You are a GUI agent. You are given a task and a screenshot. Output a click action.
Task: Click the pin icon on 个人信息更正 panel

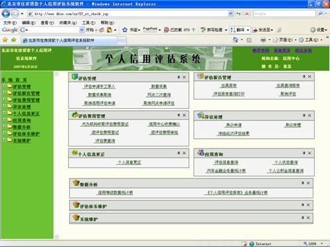tap(179, 153)
